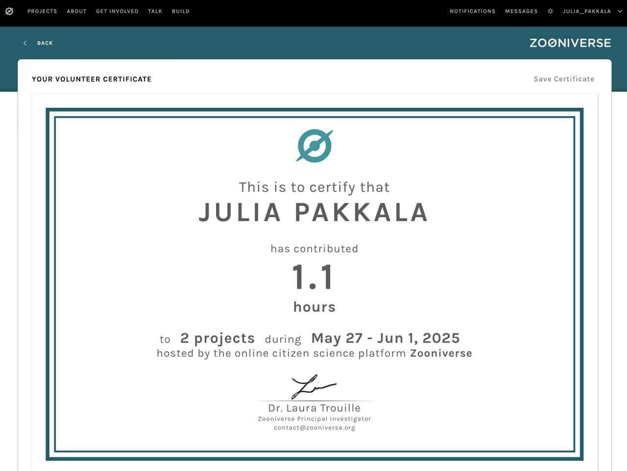Click 'This is to certify that' text
Viewport: 627px width, 471px height.
click(x=314, y=187)
